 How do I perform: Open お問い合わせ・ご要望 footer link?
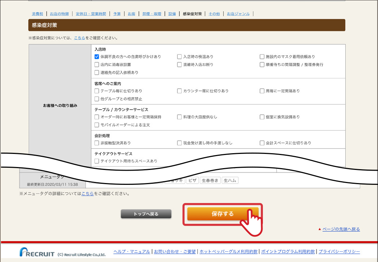[x=175, y=251]
